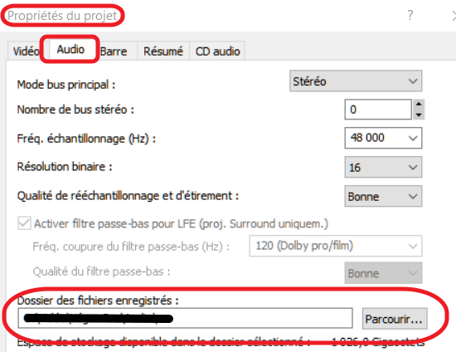The width and height of the screenshot is (456, 352).
Task: Click the help question mark icon
Action: 410,15
